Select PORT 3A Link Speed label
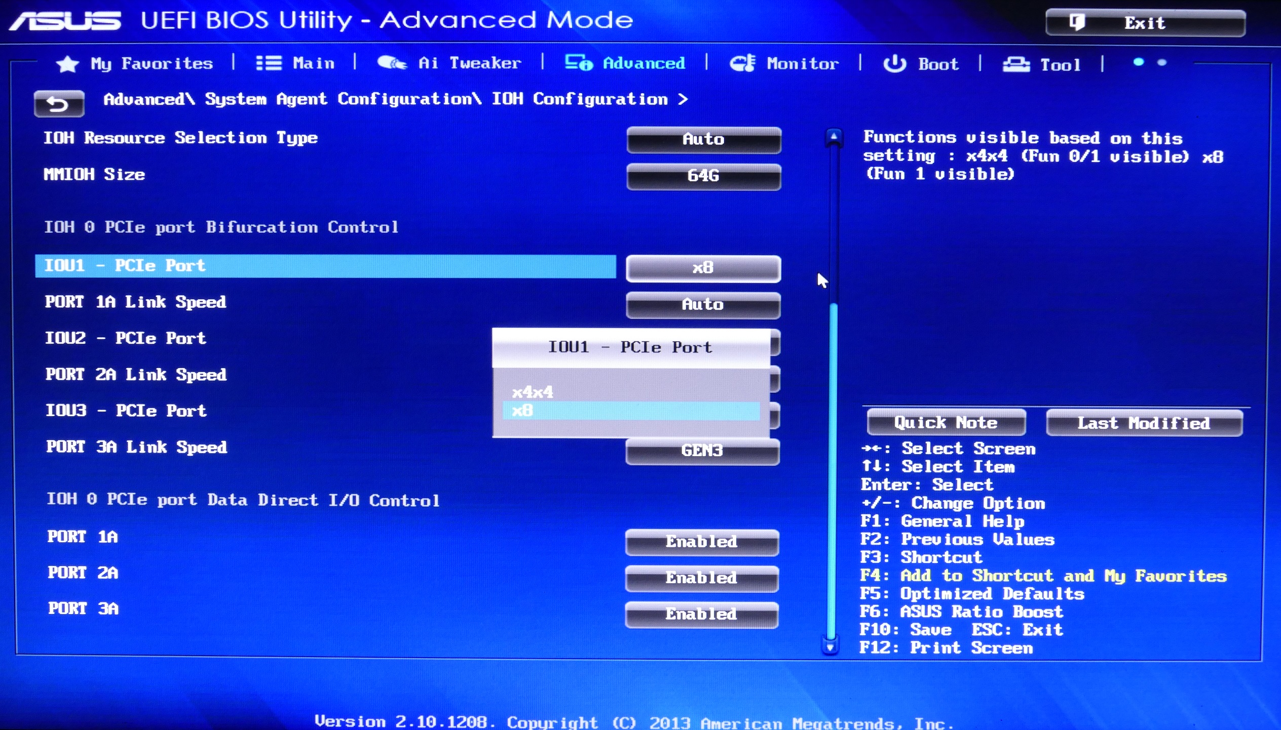Image resolution: width=1281 pixels, height=730 pixels. pyautogui.click(x=136, y=447)
